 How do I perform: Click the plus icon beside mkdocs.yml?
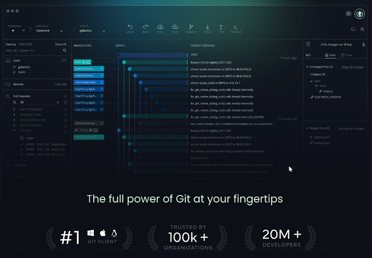coord(311,137)
